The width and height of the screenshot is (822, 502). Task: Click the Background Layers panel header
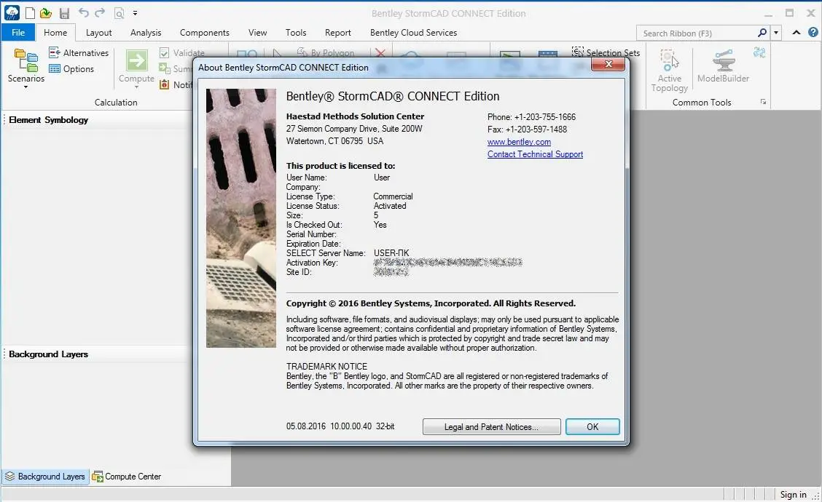coord(48,354)
